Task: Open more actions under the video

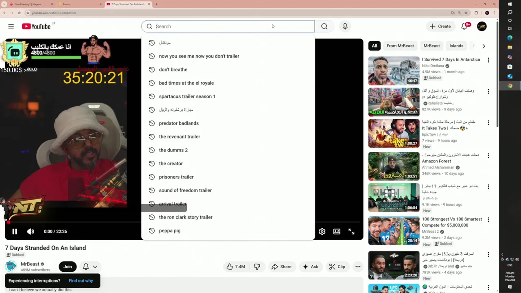Action: 358,267
